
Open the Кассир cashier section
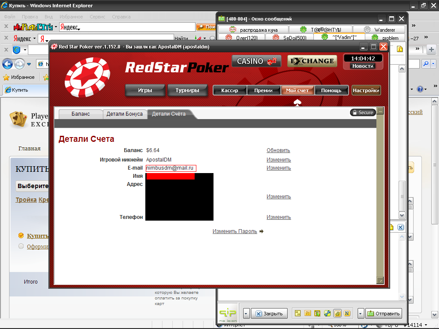tap(230, 90)
